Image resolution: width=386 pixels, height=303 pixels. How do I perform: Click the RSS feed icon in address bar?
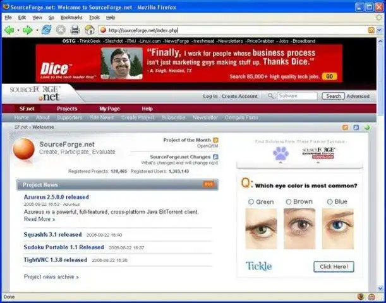click(371, 30)
